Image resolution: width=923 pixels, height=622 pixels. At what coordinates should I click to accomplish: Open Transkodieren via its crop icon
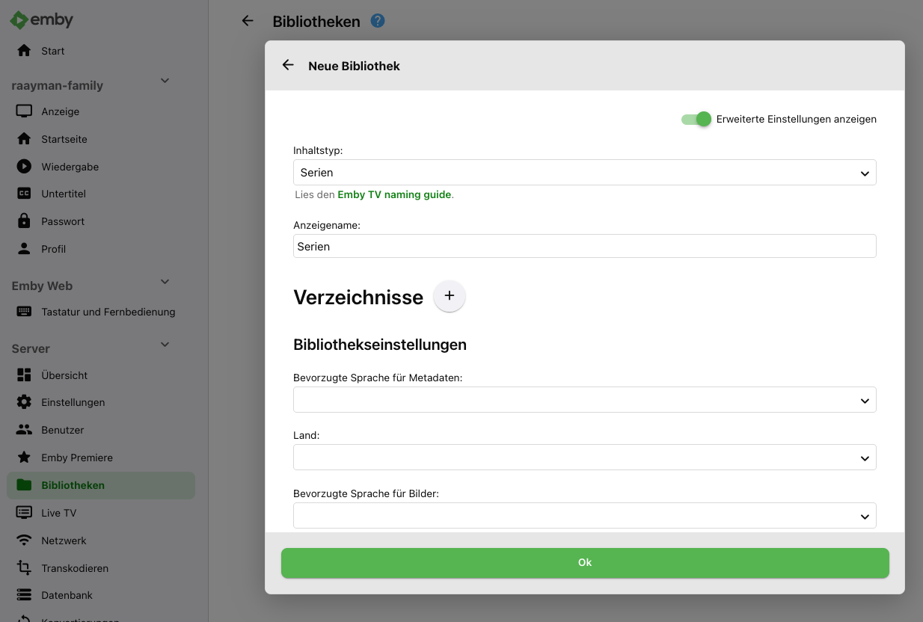(24, 568)
